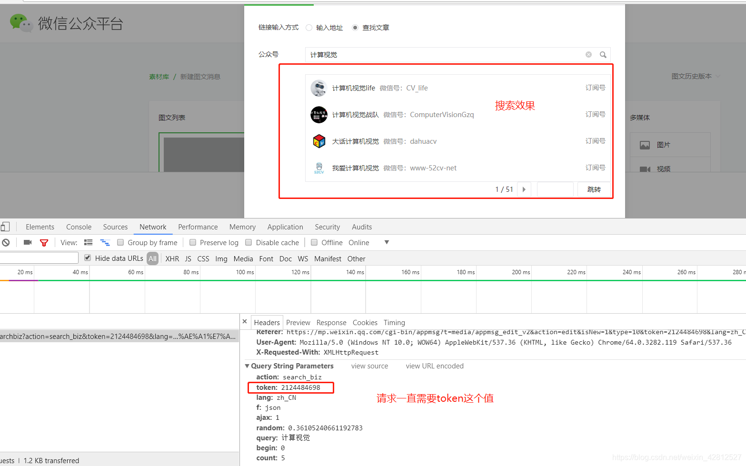Filter requests by CSS type
The height and width of the screenshot is (466, 746).
(x=203, y=259)
